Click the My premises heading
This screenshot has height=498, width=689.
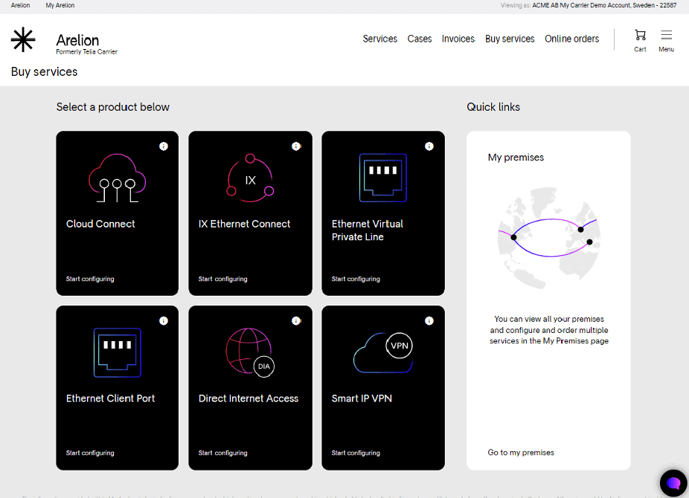point(516,158)
